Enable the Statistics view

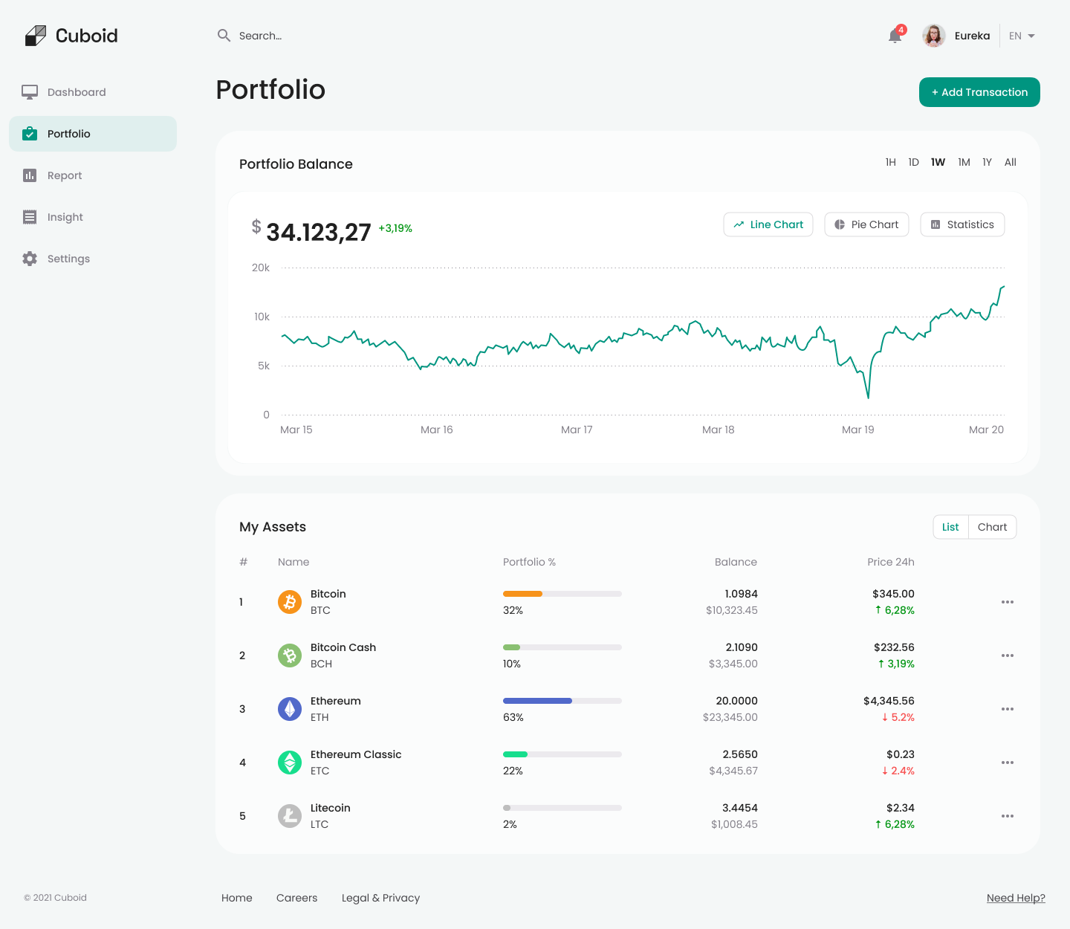(x=962, y=224)
